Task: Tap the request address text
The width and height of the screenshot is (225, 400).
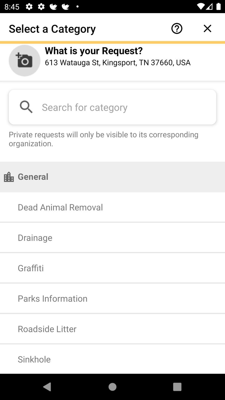Action: (x=117, y=62)
